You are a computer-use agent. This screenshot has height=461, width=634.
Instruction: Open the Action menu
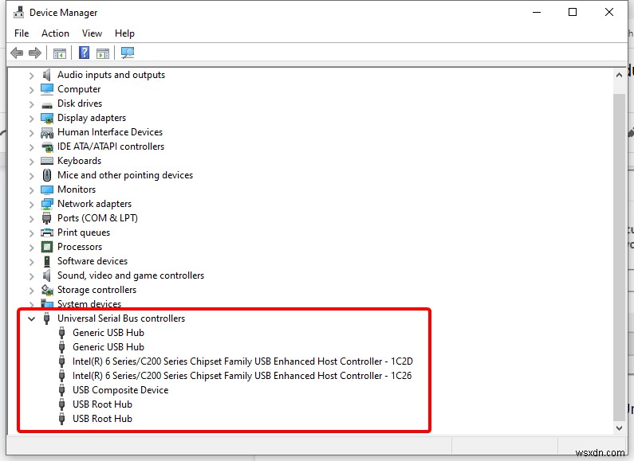(x=55, y=33)
